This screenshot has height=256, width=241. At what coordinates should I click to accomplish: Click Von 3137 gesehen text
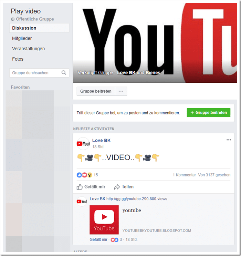214,175
